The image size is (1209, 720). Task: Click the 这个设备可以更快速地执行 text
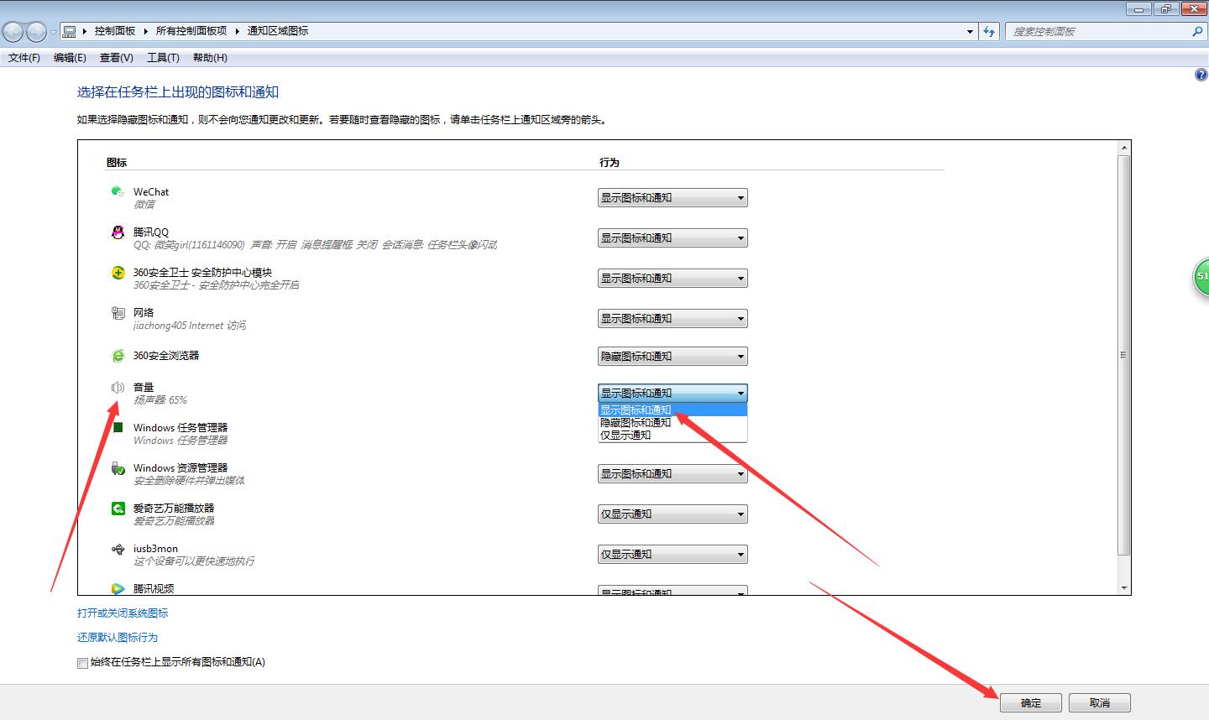click(194, 561)
